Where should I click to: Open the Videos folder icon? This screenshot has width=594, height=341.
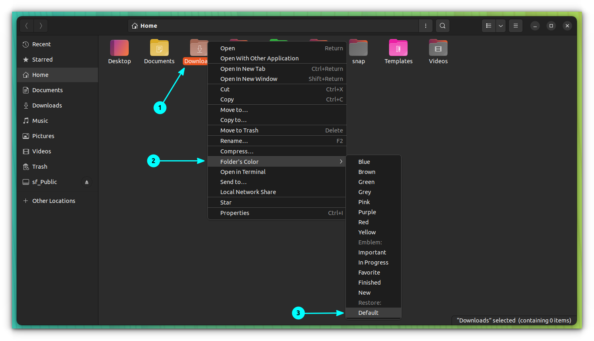[x=438, y=48]
